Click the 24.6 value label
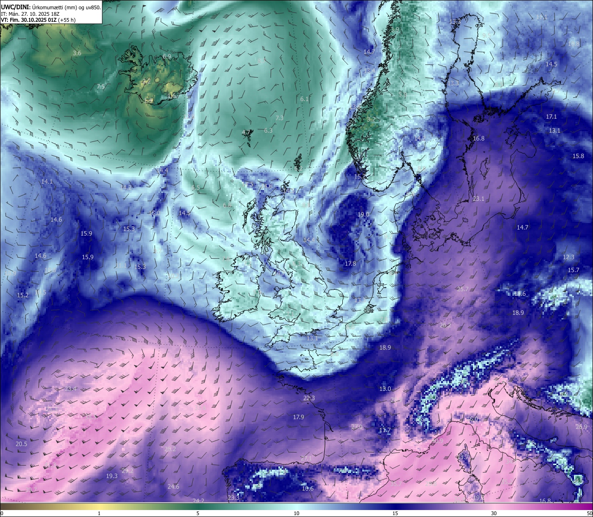 click(x=173, y=487)
